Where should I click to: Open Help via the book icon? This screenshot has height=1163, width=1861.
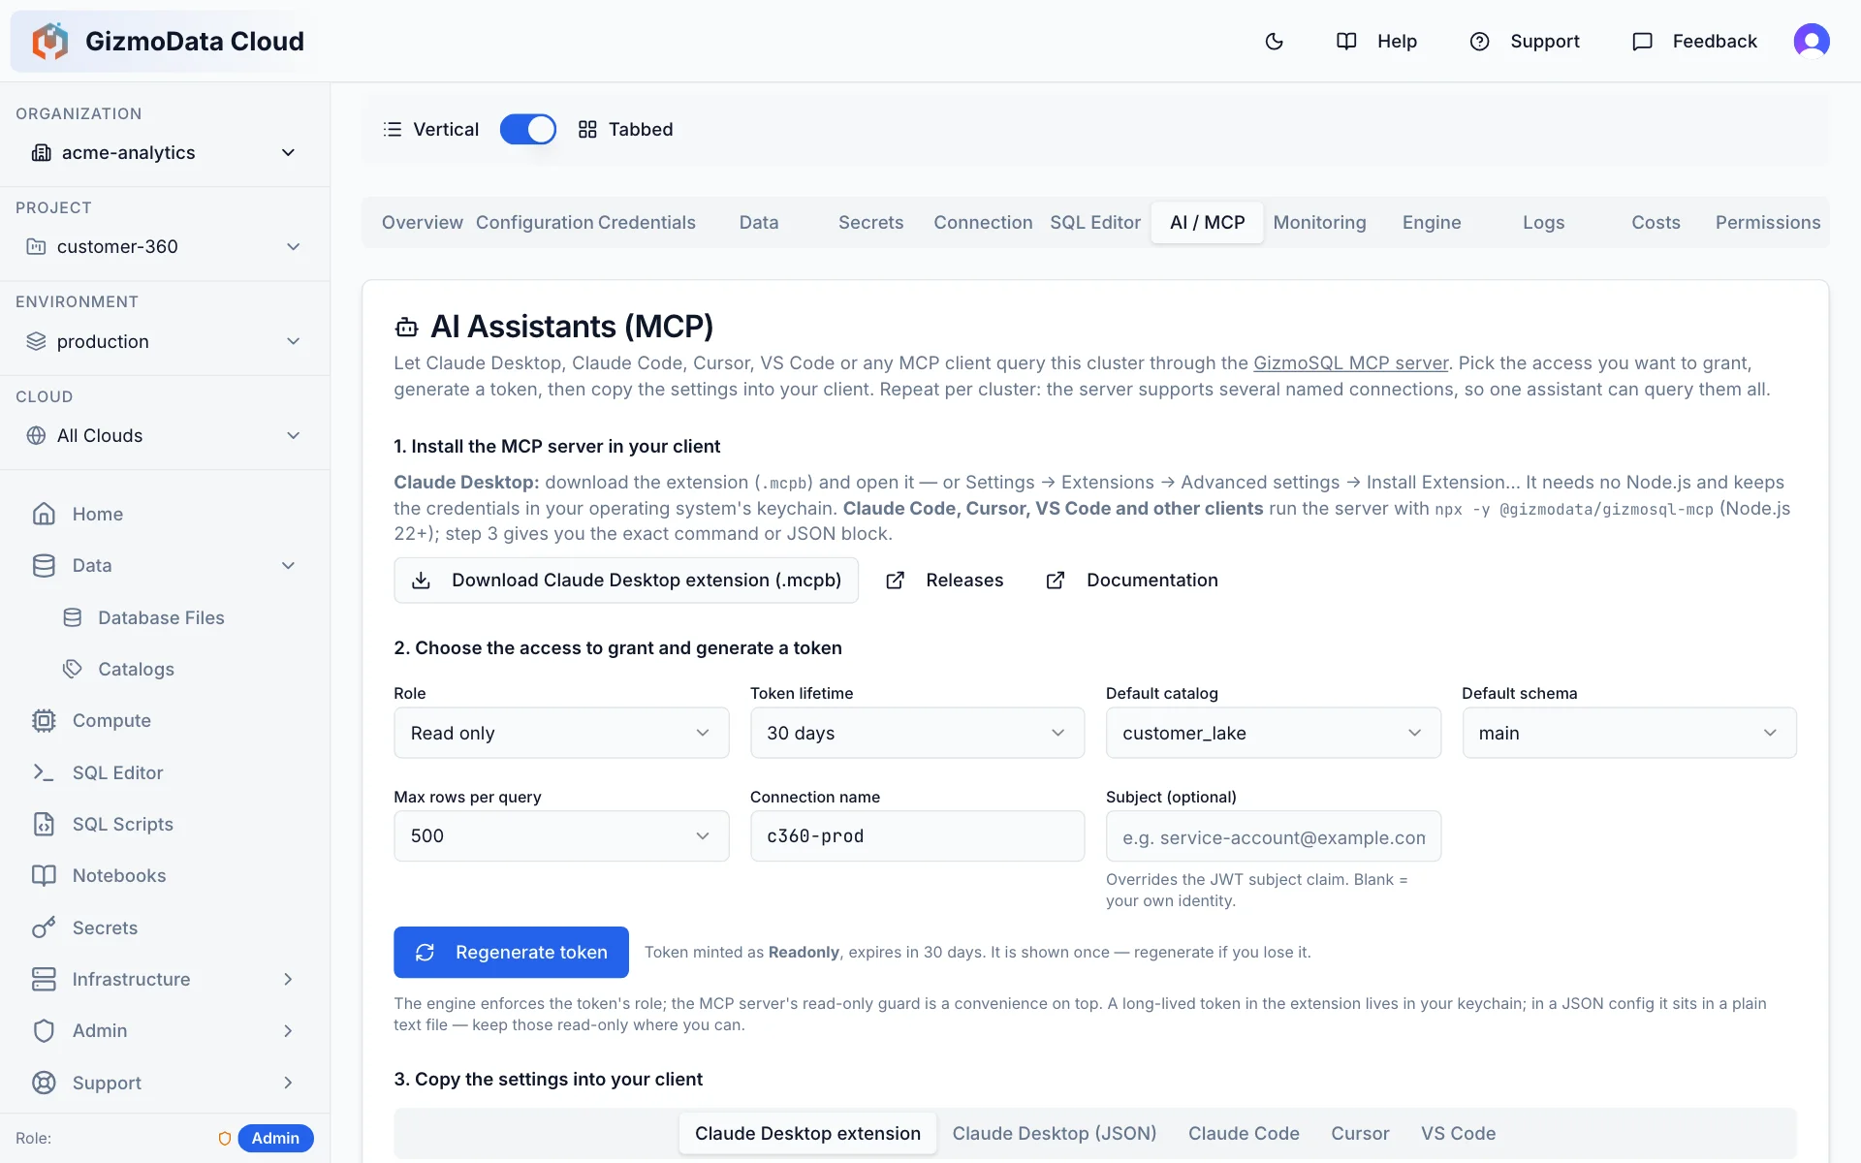tap(1346, 41)
